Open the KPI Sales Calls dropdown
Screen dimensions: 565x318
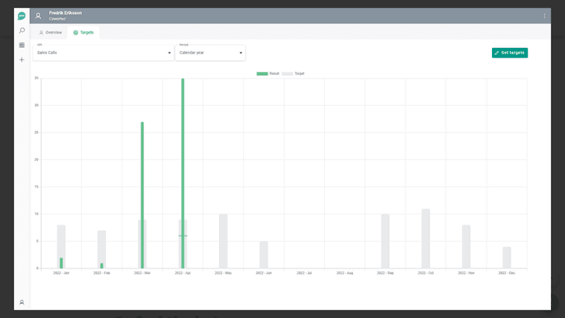coord(104,53)
